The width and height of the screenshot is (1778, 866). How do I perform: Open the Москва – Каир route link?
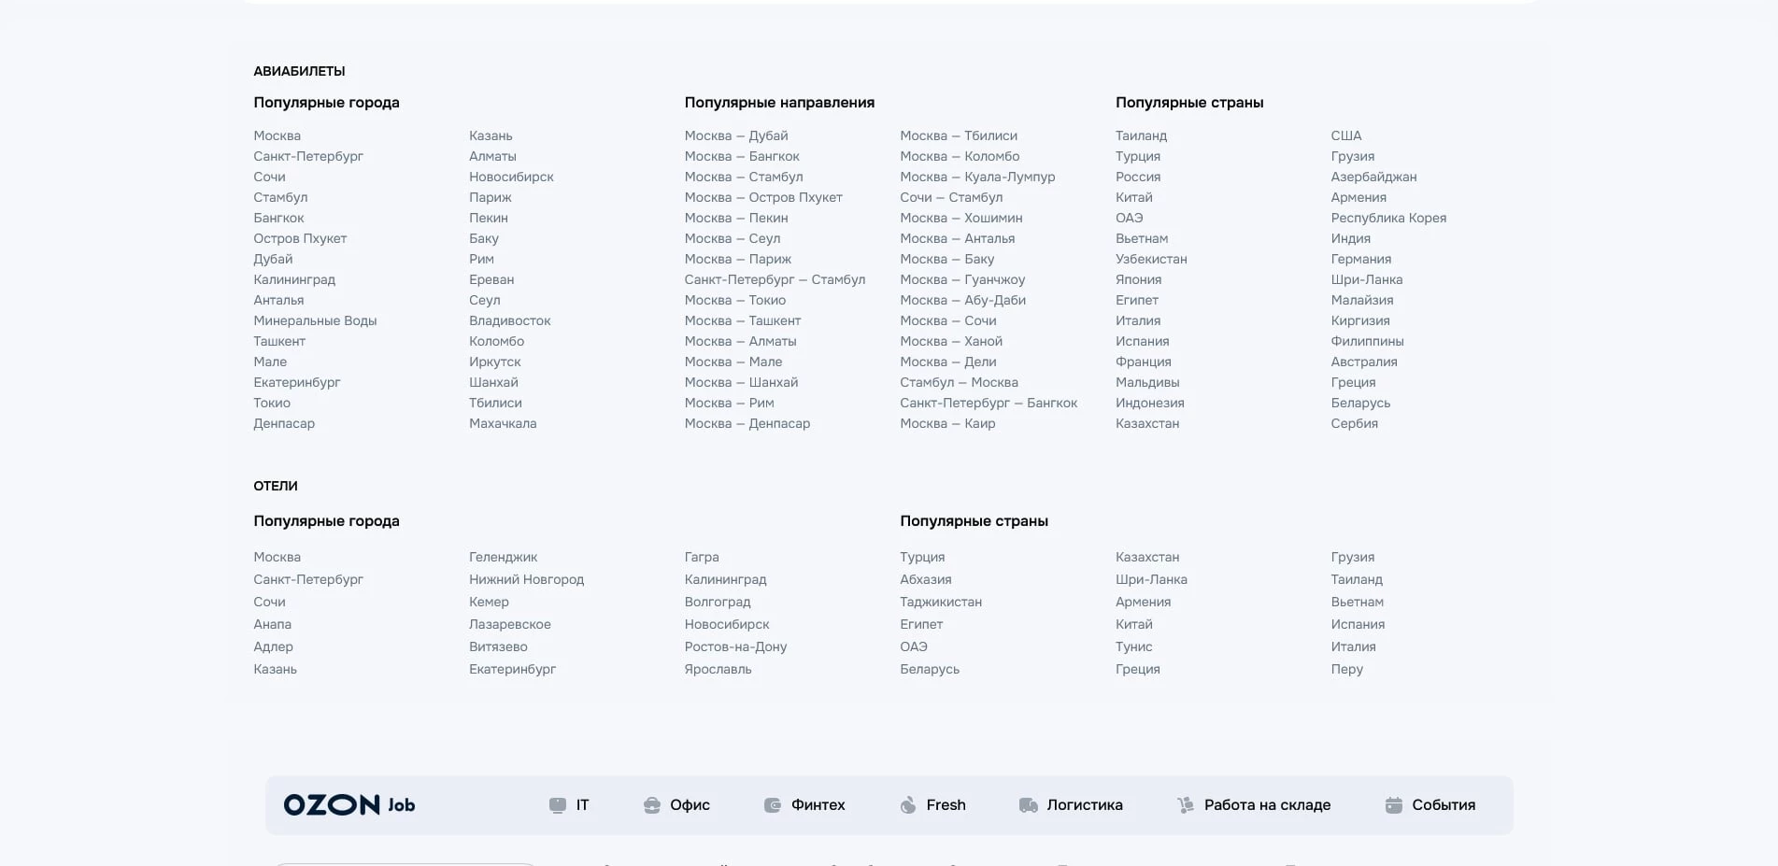[x=947, y=423]
